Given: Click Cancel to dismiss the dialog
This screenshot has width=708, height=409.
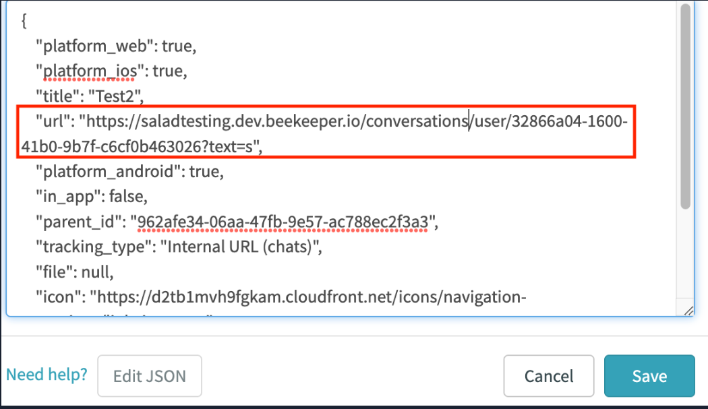Looking at the screenshot, I should (548, 375).
